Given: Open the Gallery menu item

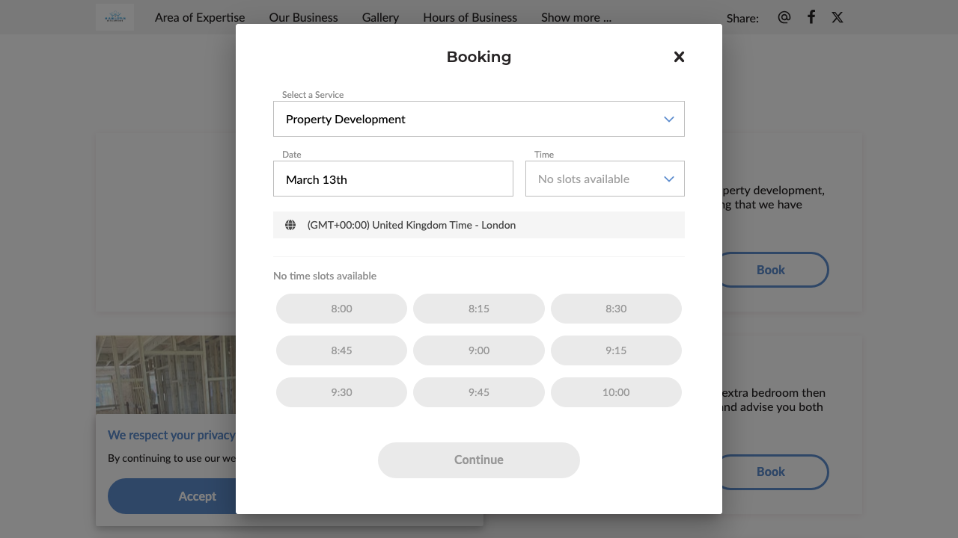Looking at the screenshot, I should tap(380, 16).
